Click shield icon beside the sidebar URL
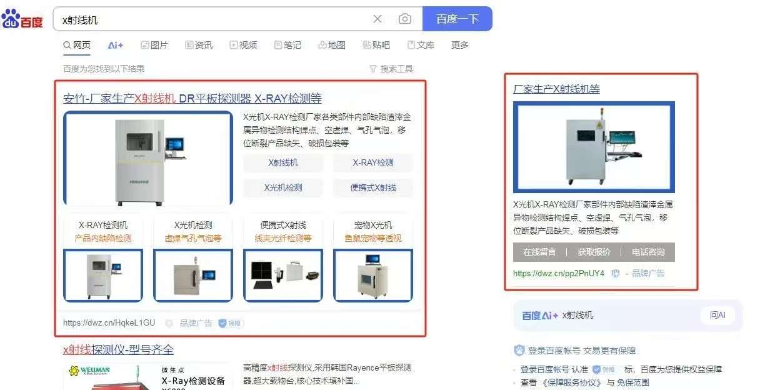 (x=615, y=273)
